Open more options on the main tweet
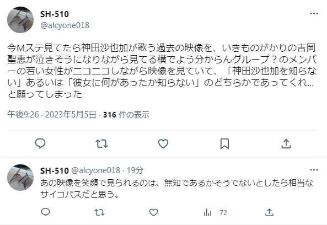The width and height of the screenshot is (327, 225). (x=314, y=14)
